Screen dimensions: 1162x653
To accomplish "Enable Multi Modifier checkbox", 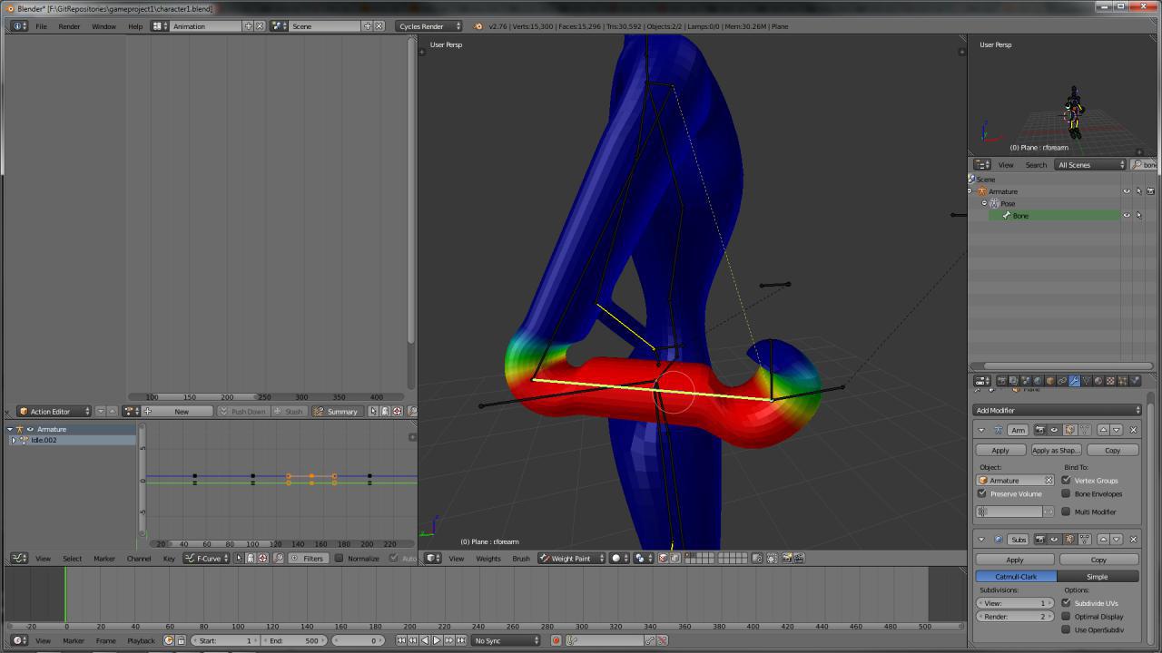I will click(1066, 512).
